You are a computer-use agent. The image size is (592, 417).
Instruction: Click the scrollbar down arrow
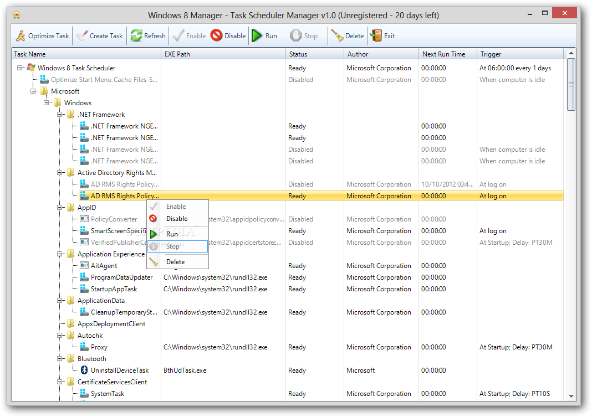(x=573, y=396)
